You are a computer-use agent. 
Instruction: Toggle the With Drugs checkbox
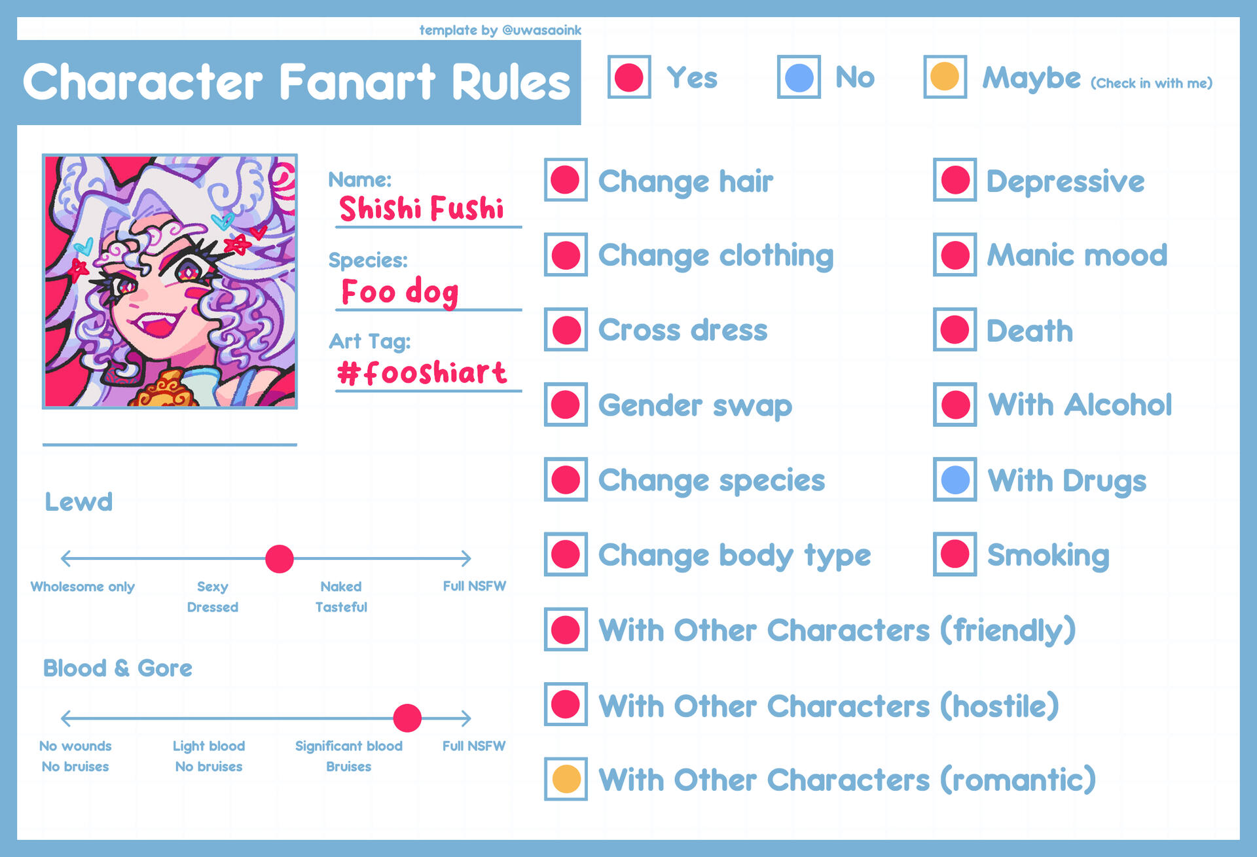click(955, 480)
